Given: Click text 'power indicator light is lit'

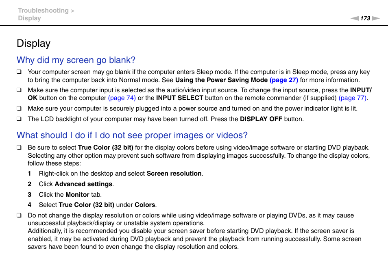Looking at the screenshot, I should click(x=321, y=108).
